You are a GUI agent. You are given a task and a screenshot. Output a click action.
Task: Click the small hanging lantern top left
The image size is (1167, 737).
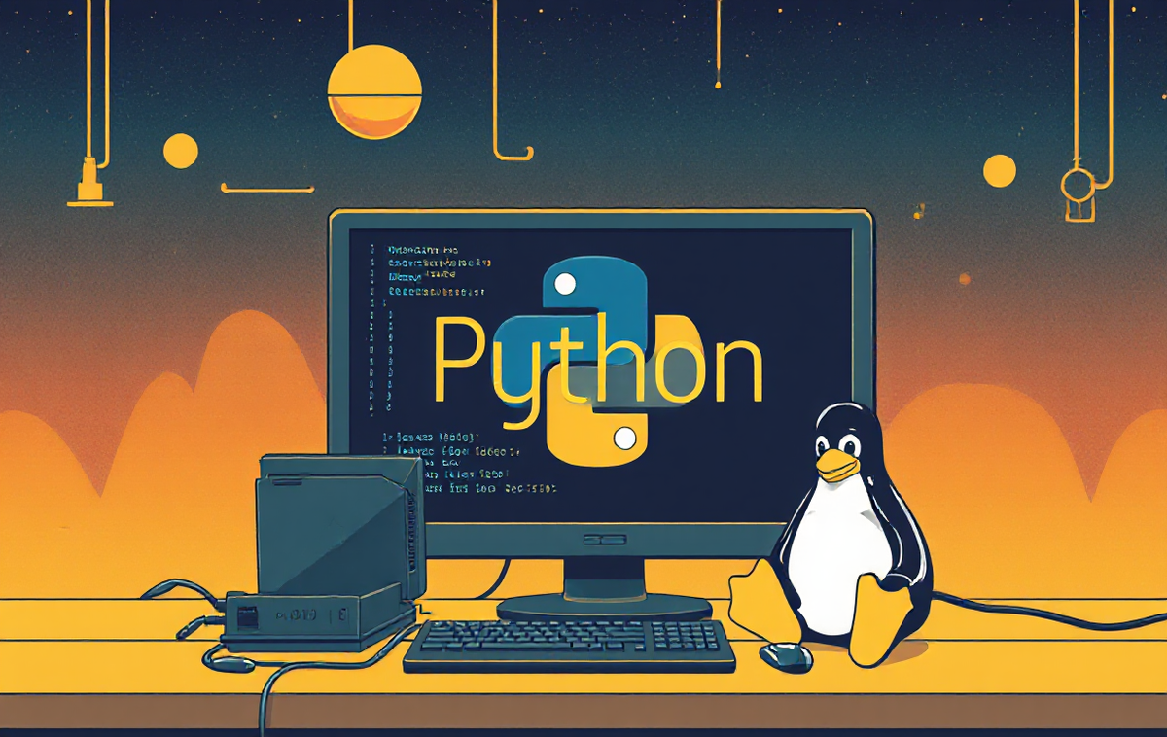89,180
